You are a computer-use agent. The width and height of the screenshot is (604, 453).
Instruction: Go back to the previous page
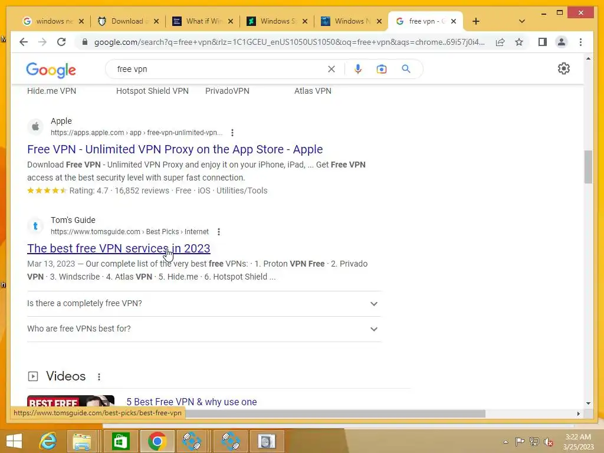(24, 42)
